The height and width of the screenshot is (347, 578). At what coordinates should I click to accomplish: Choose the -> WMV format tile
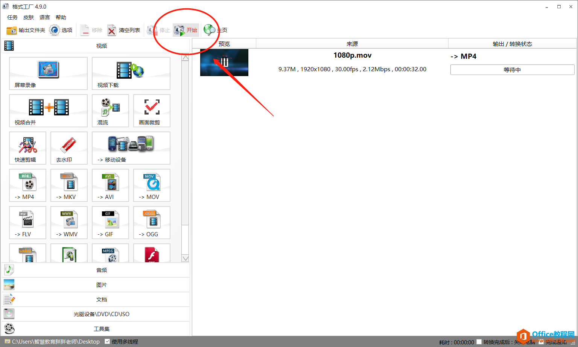[x=69, y=223]
